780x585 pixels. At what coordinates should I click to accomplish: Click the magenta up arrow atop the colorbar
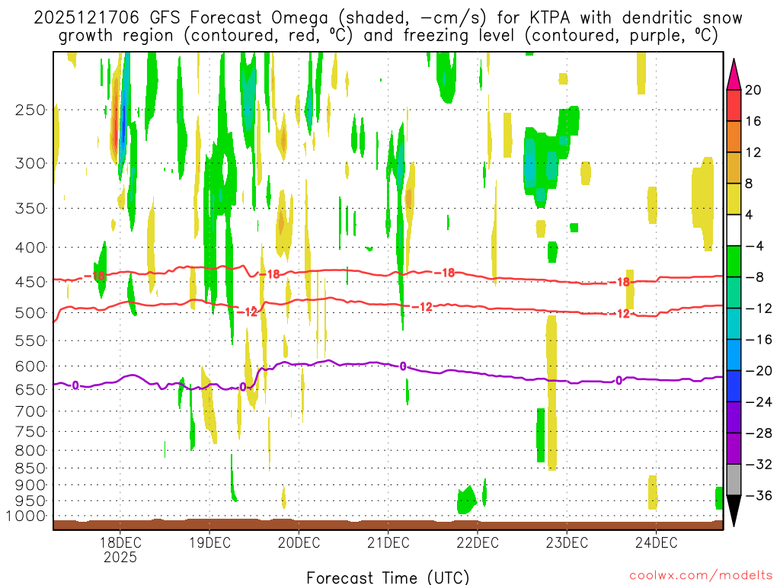click(734, 74)
